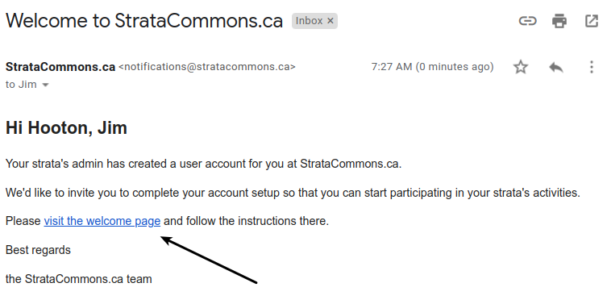Image resolution: width=607 pixels, height=304 pixels.
Task: Click the sender name StrataCommons.ca
Action: [60, 67]
